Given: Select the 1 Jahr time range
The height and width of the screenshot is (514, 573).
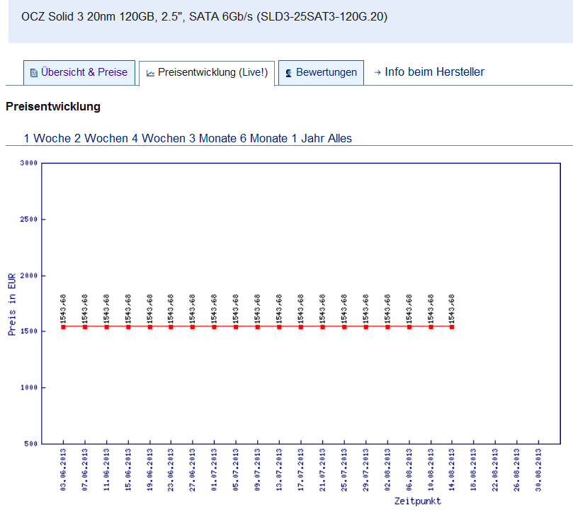Looking at the screenshot, I should point(307,139).
